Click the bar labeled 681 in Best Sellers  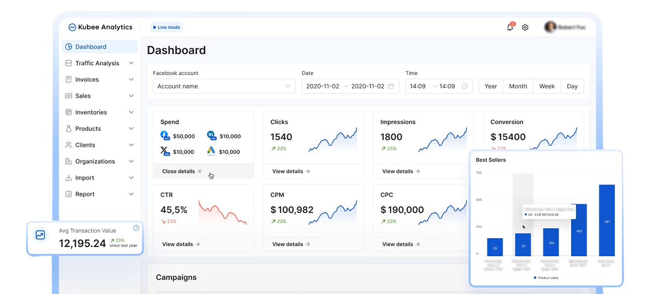(607, 221)
